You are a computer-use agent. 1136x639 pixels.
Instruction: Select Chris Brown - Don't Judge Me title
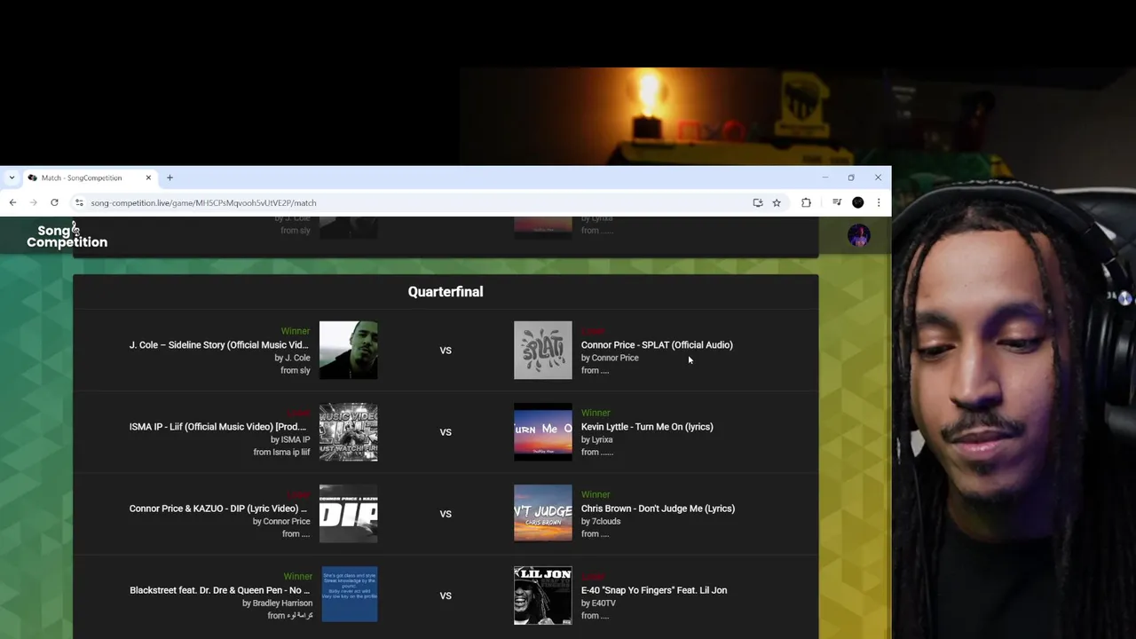click(658, 509)
